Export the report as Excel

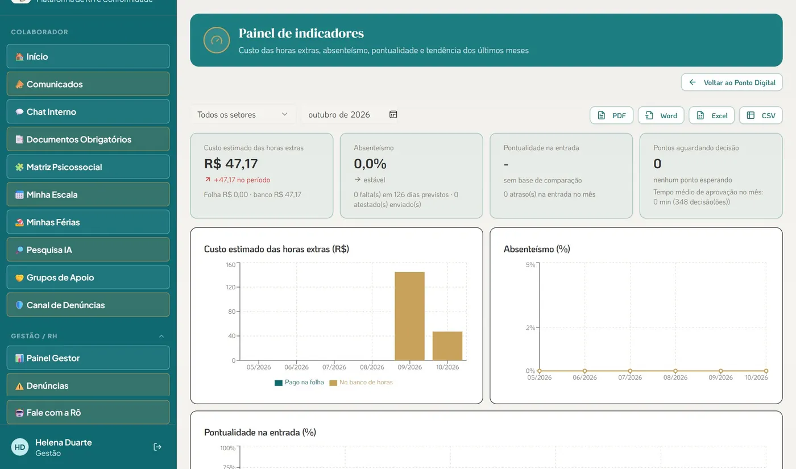coord(712,115)
